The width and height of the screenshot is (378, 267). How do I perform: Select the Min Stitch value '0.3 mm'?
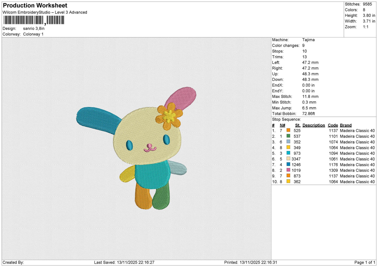309,102
